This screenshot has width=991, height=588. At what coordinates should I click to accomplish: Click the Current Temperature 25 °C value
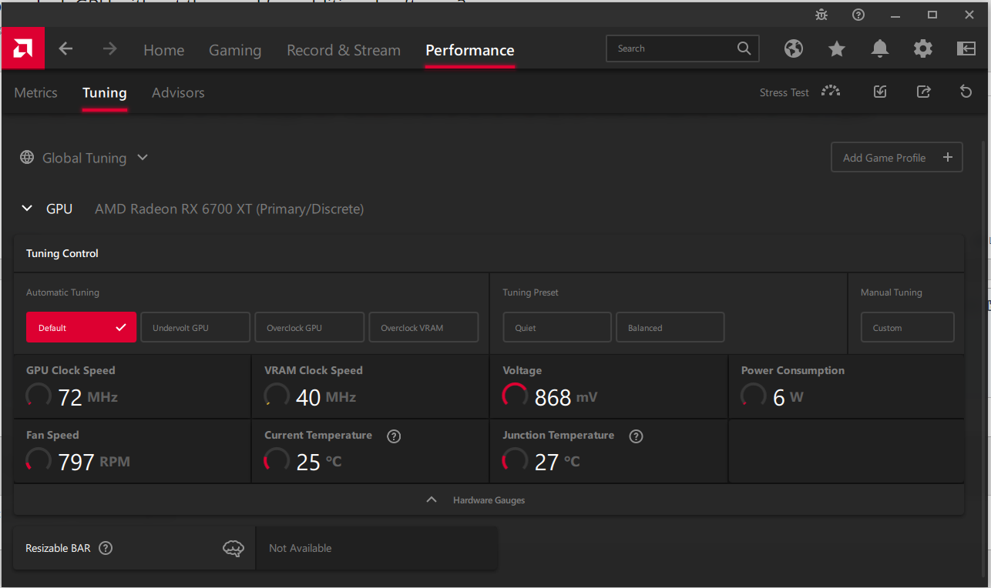[x=319, y=462]
